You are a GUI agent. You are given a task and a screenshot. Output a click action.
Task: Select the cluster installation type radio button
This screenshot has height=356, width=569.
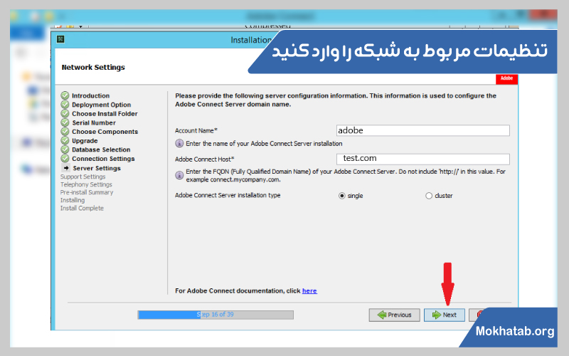click(x=429, y=196)
